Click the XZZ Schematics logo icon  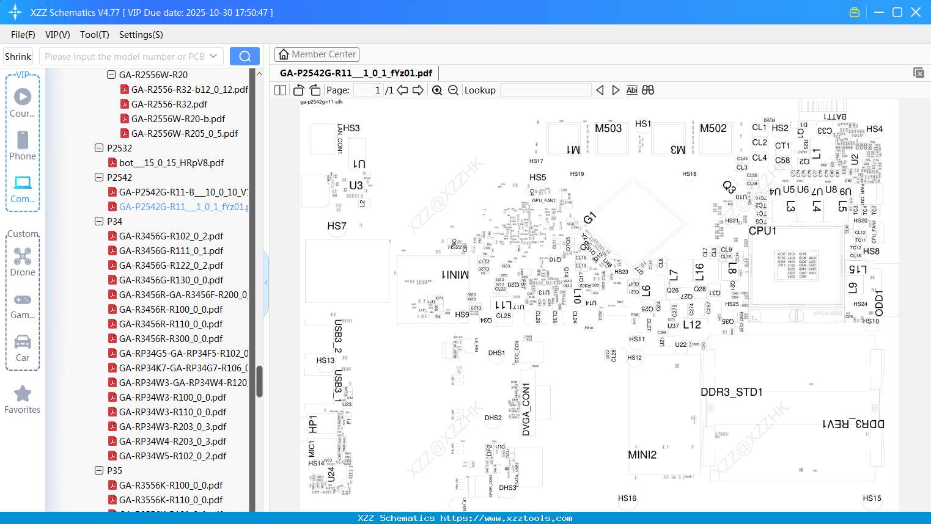15,12
